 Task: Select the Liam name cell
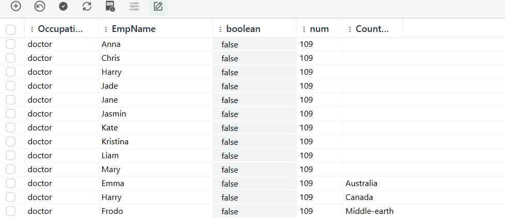pos(156,155)
